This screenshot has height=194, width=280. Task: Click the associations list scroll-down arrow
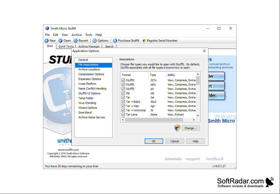198,116
